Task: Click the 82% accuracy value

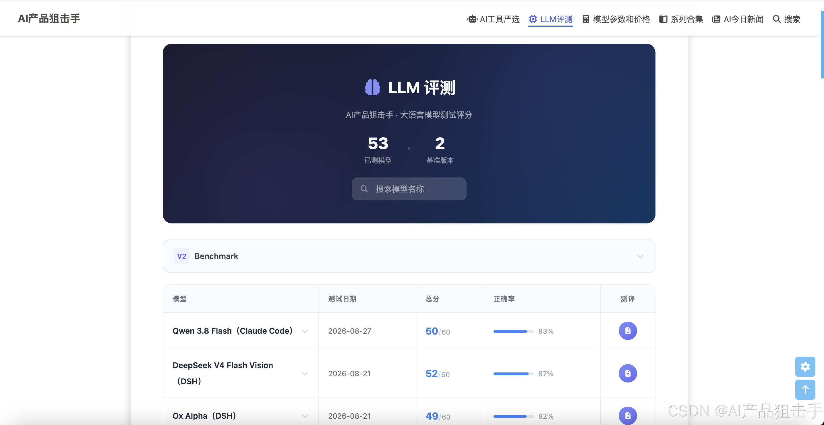Action: pos(546,416)
